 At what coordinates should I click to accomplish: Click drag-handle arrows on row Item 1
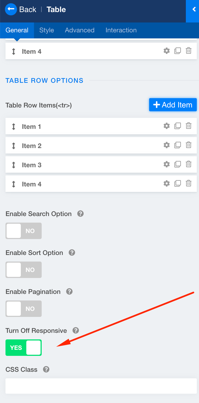(x=14, y=126)
